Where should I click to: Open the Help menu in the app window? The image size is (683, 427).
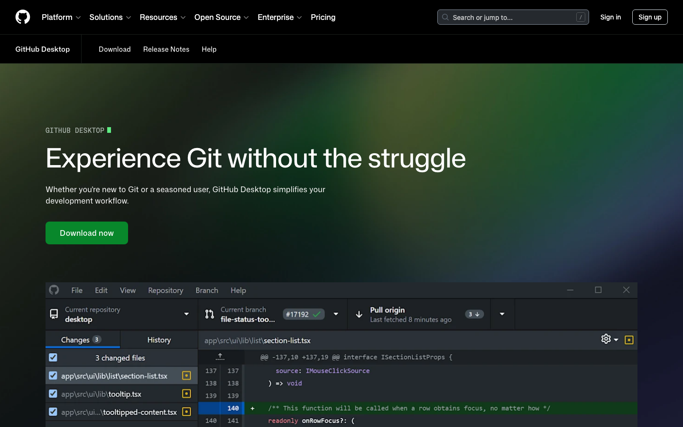pos(238,290)
